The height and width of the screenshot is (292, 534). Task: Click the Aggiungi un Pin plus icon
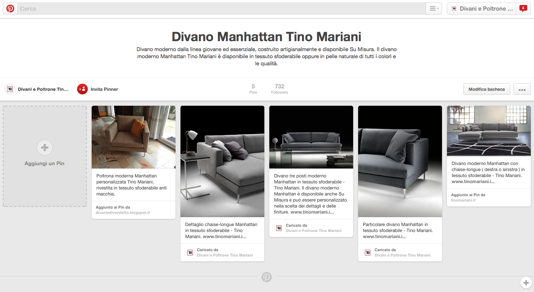45,148
